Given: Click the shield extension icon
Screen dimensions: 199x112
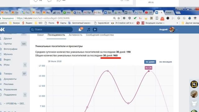Looking at the screenshot, I should pos(130,18).
